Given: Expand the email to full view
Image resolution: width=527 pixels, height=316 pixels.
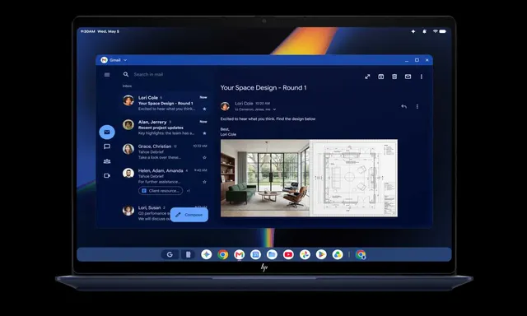Looking at the screenshot, I should point(367,77).
